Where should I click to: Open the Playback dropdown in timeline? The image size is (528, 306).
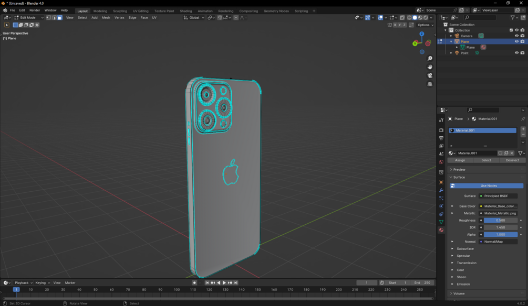(23, 283)
